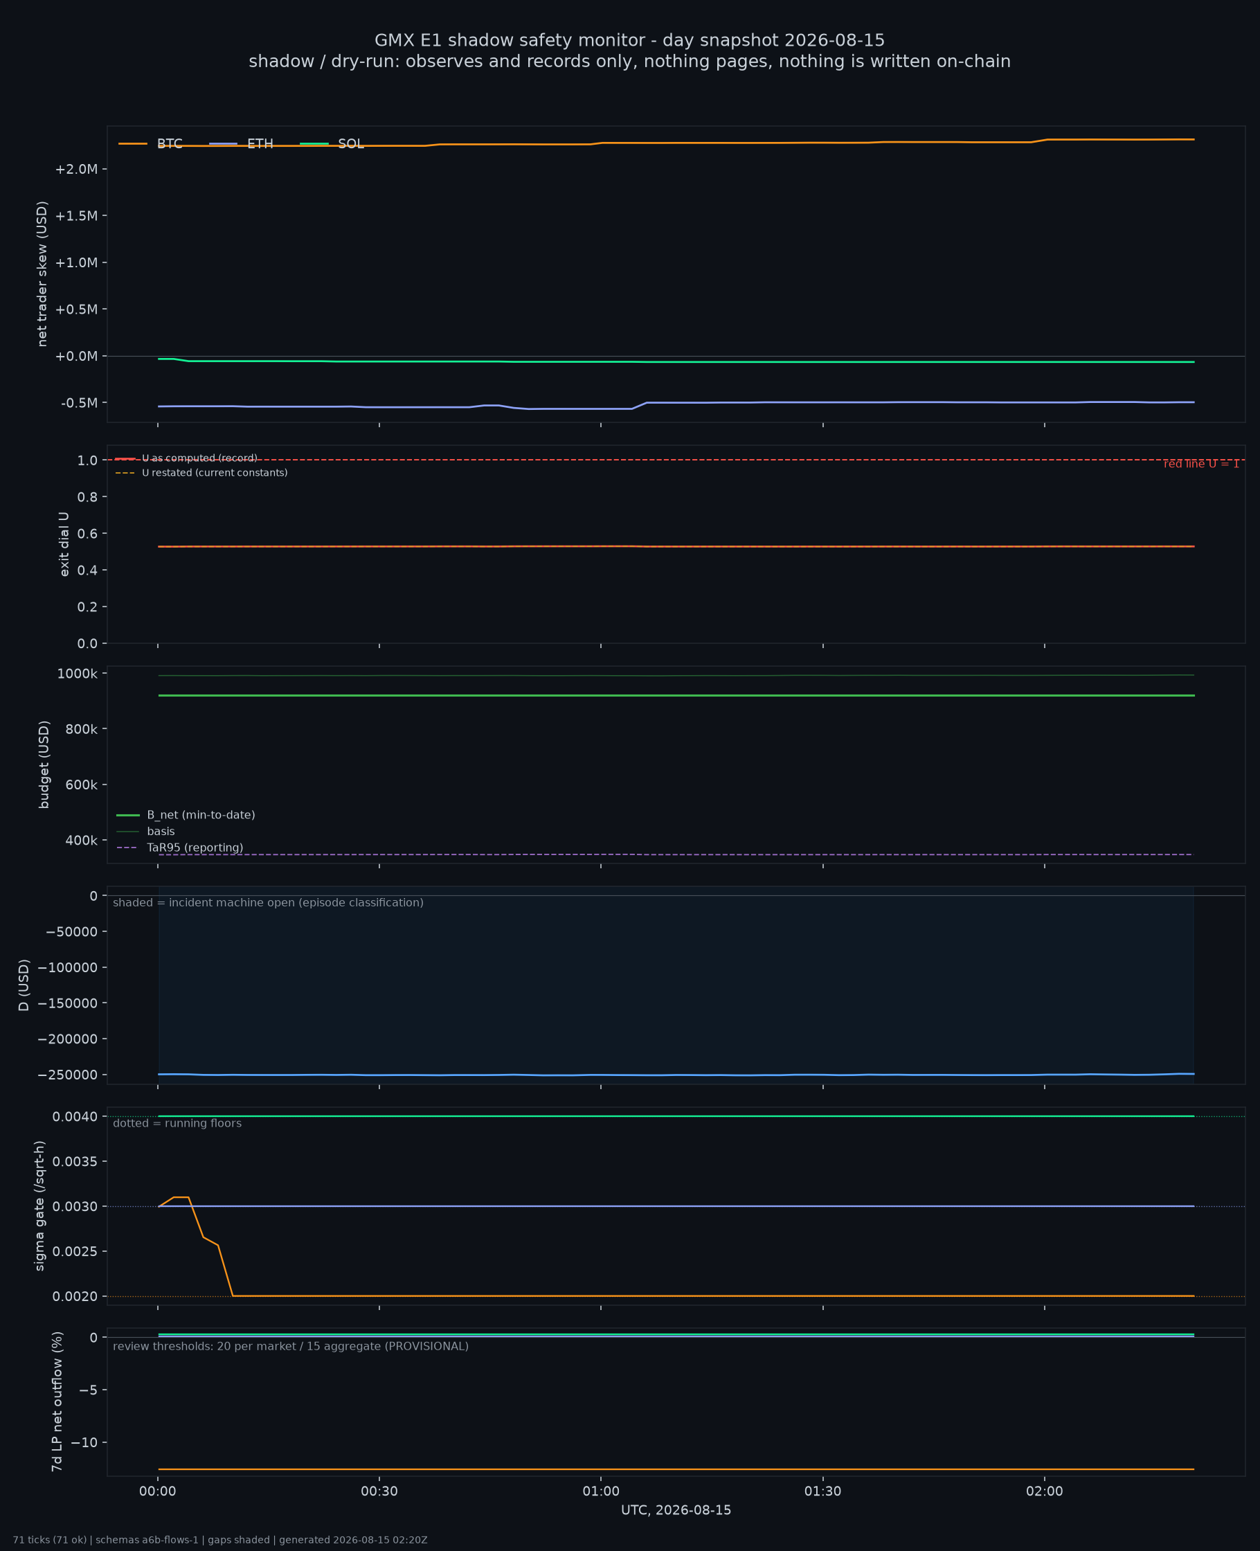
Task: Click the '0.2' tick on exit dial axis
Action: pyautogui.click(x=87, y=607)
